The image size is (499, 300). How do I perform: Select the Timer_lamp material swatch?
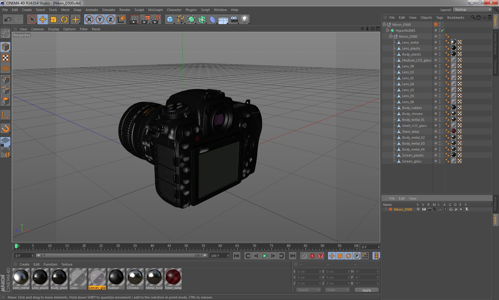173,279
